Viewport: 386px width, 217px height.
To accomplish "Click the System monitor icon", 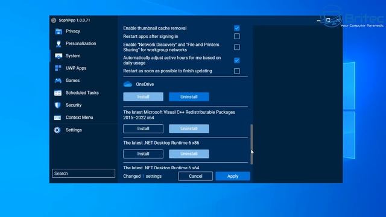I will click(x=59, y=56).
